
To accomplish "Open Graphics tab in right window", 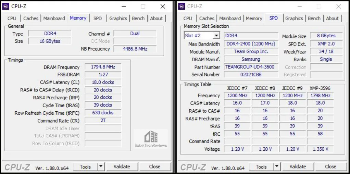I will coord(294,18).
